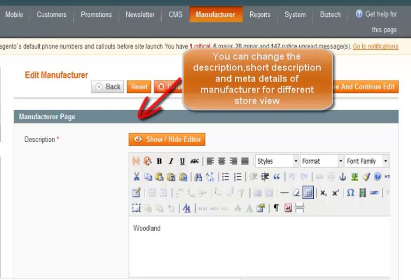411x280 pixels.
Task: Click the Redo icon
Action: point(304,177)
